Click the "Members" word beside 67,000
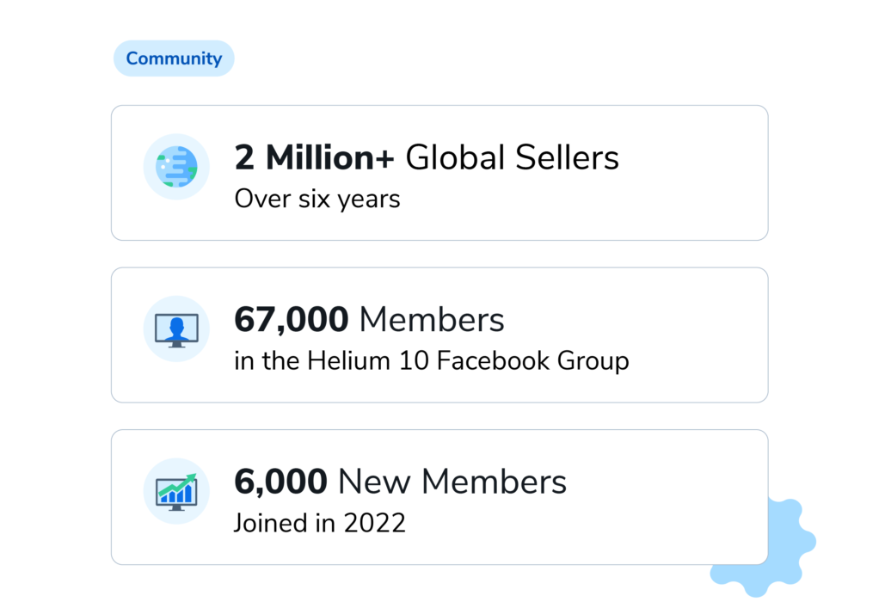This screenshot has height=602, width=885. coord(431,320)
